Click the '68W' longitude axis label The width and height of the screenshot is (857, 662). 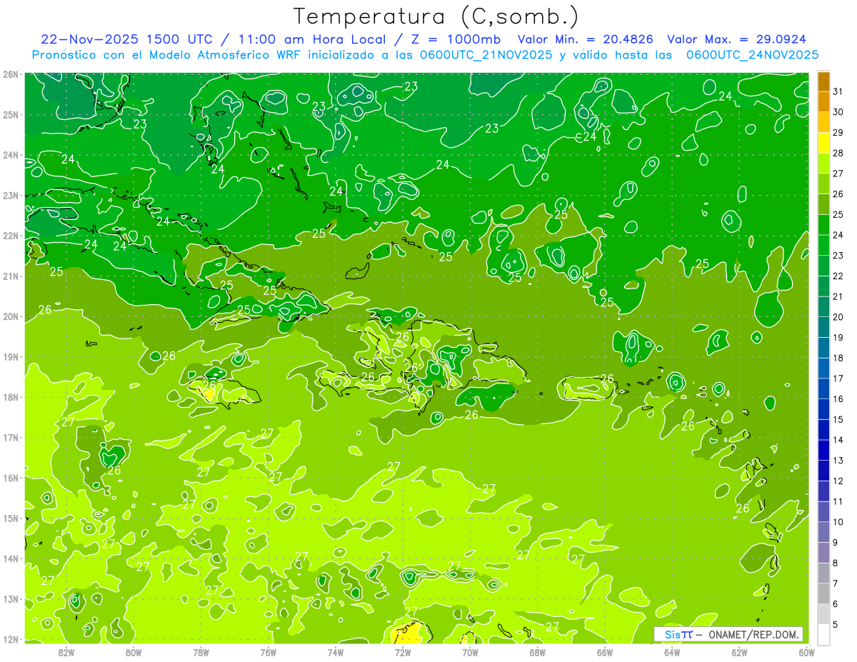coord(537,652)
